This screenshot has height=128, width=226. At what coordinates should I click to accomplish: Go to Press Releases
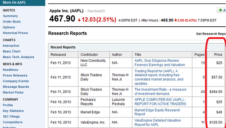(15, 75)
